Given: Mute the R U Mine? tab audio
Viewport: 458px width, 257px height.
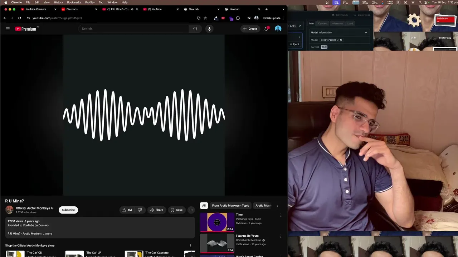Looking at the screenshot, I should (132, 9).
